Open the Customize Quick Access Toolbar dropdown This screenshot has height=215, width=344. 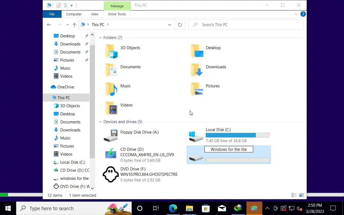(x=71, y=5)
